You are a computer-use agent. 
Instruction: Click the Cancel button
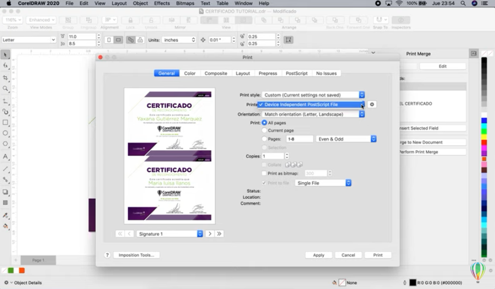pos(348,255)
